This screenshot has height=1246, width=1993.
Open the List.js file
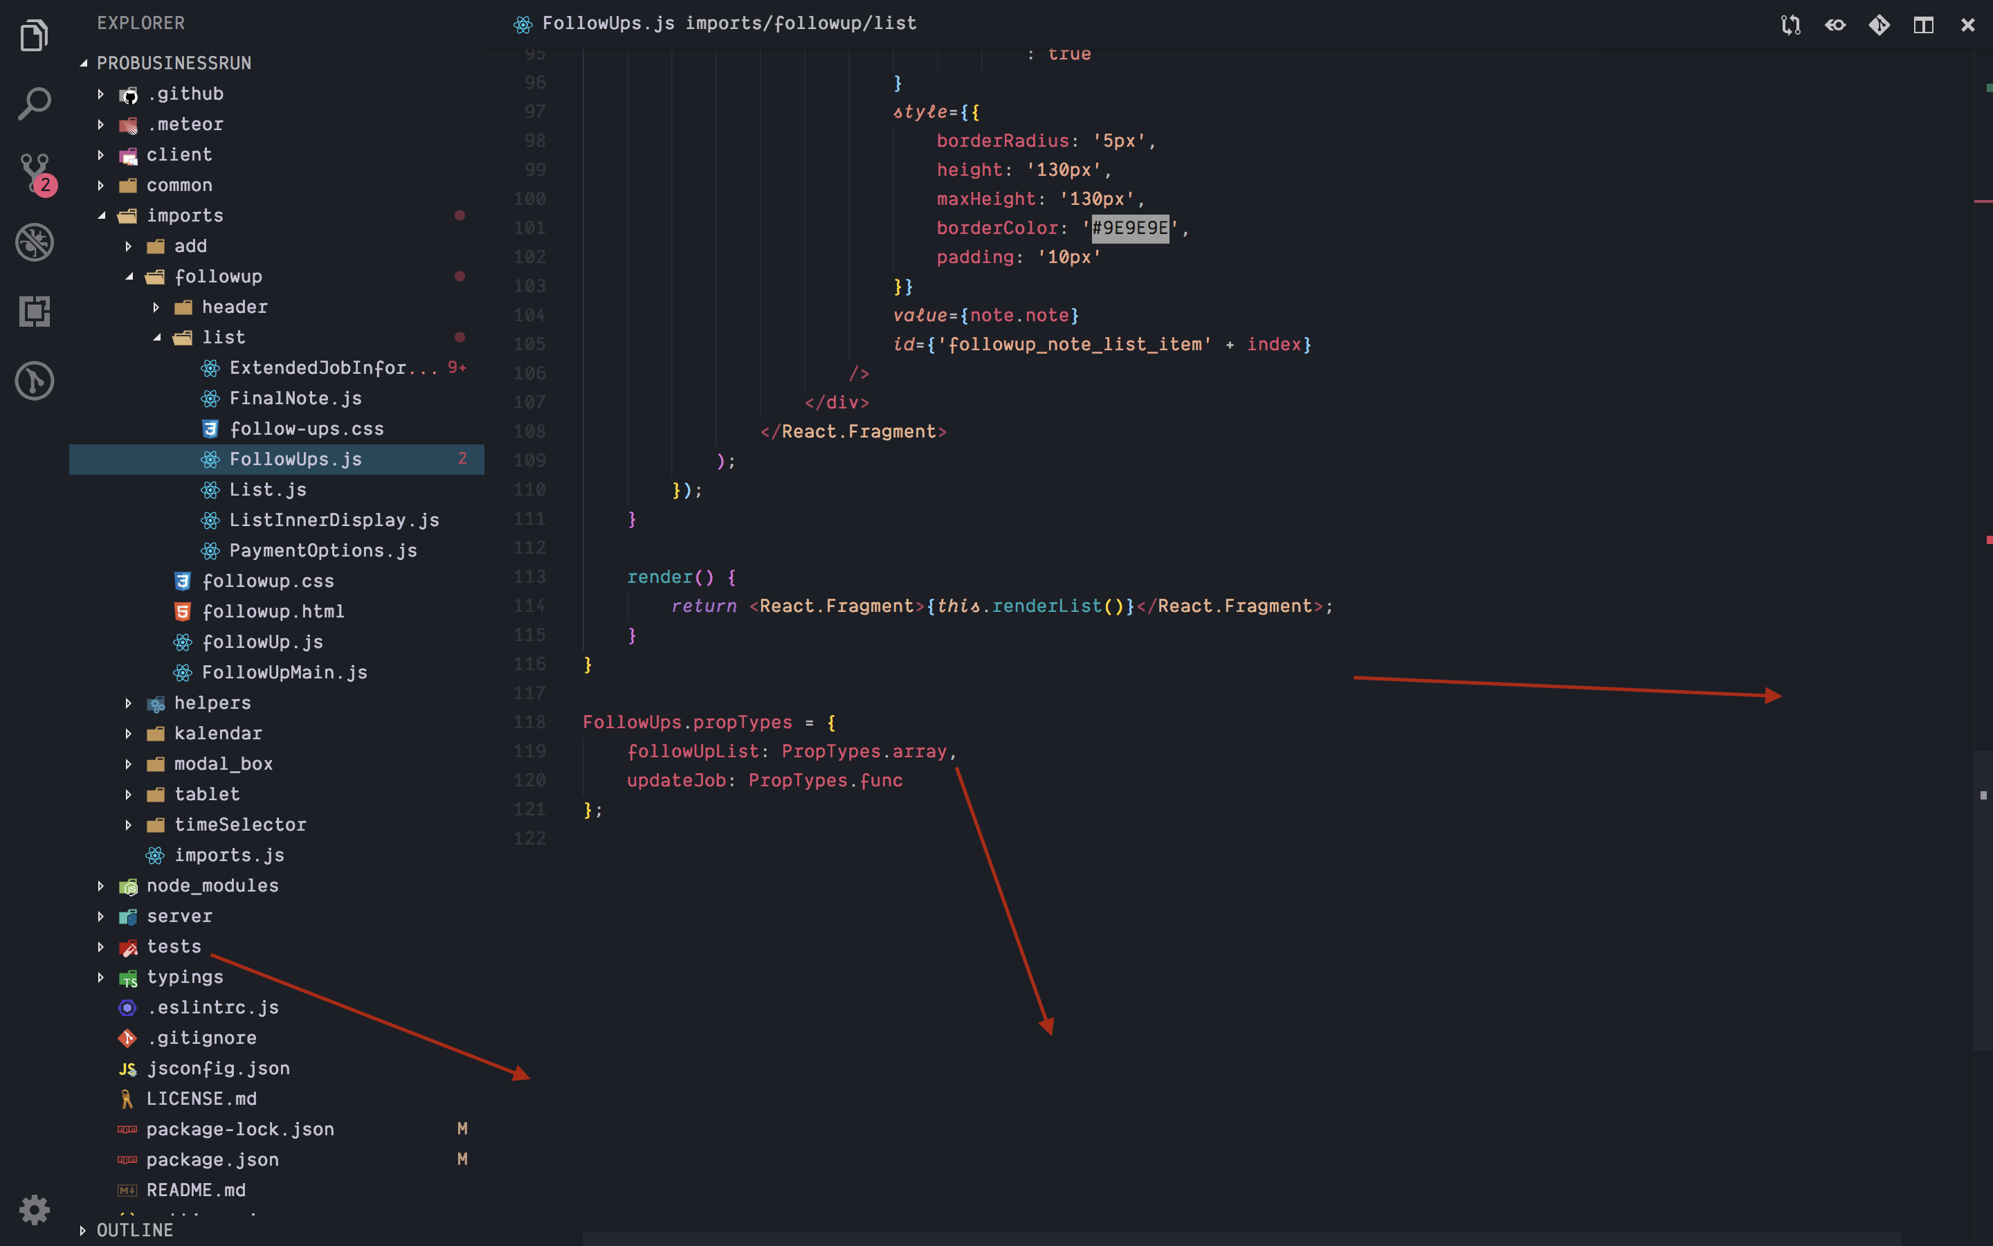tap(268, 489)
